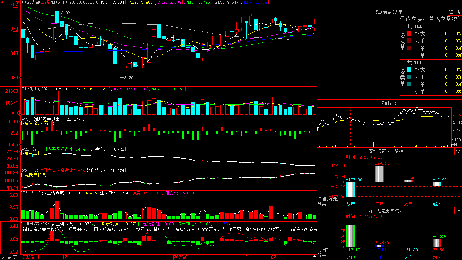Click the 已成交委托单成交量统计 header
Screen dimensions: 462x260
click(431, 19)
